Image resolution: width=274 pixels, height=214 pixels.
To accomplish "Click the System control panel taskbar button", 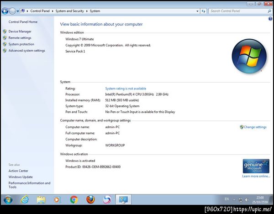I will [123, 199].
